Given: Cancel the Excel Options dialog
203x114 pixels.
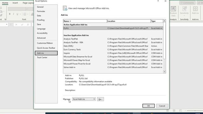Looking at the screenshot, I should (x=162, y=106).
